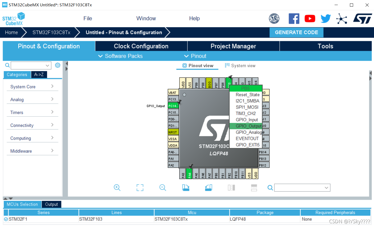Select the VBAT pin

(173, 93)
